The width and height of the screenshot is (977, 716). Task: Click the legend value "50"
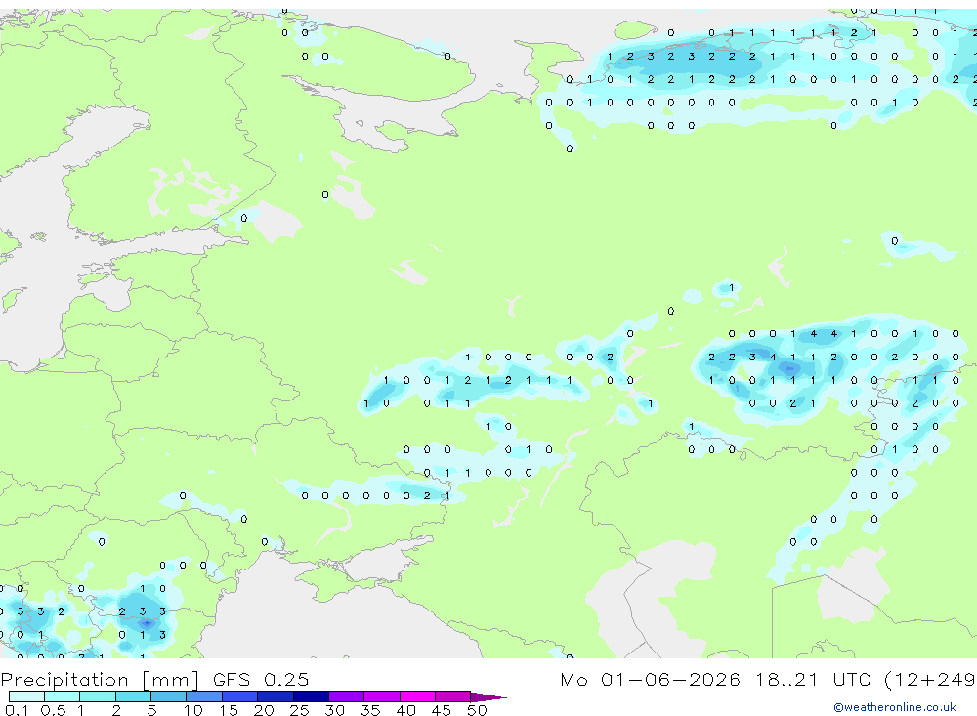point(478,710)
